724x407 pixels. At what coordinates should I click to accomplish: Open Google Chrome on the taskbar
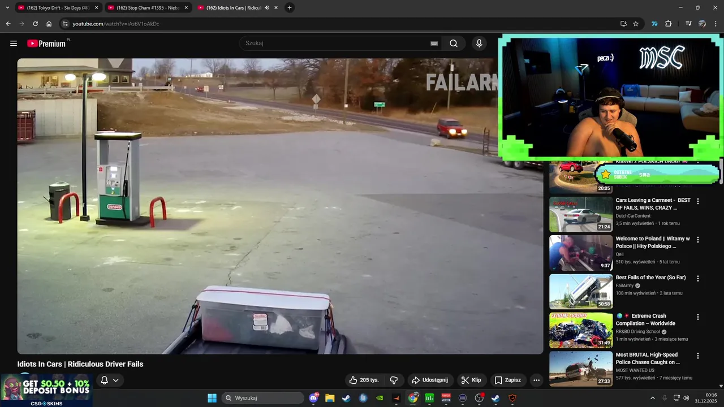tap(413, 398)
